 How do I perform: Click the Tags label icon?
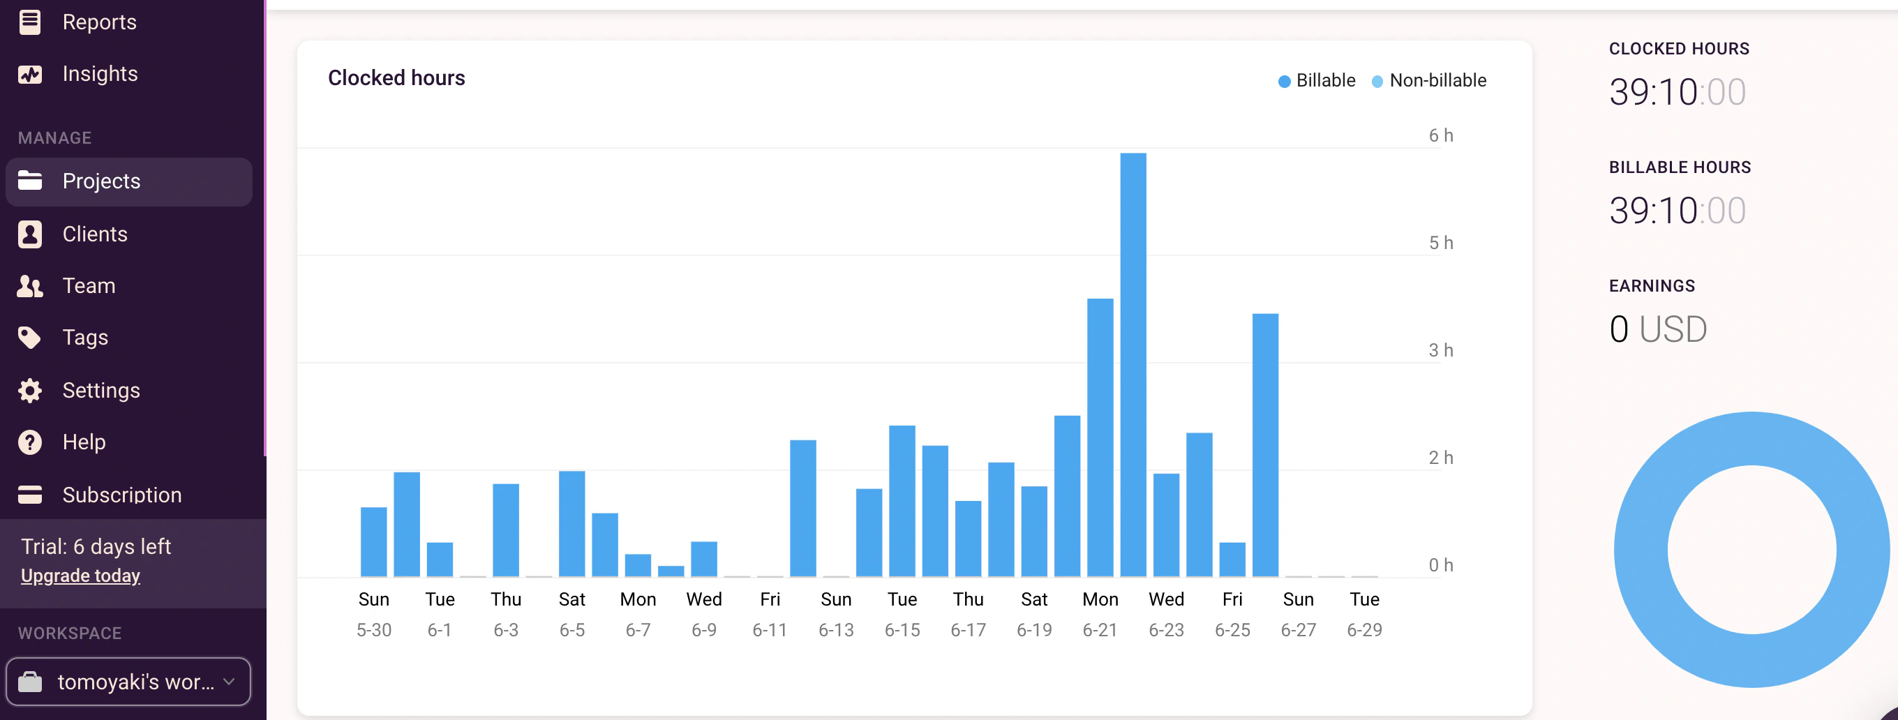pyautogui.click(x=29, y=338)
